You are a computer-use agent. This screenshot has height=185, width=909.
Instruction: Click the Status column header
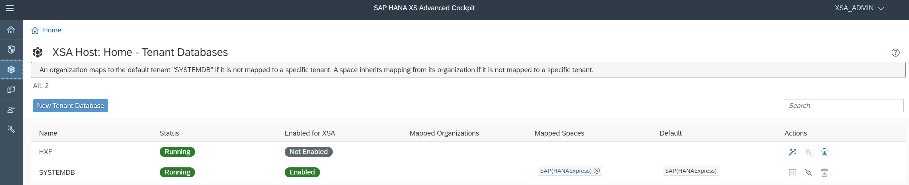[x=169, y=133]
